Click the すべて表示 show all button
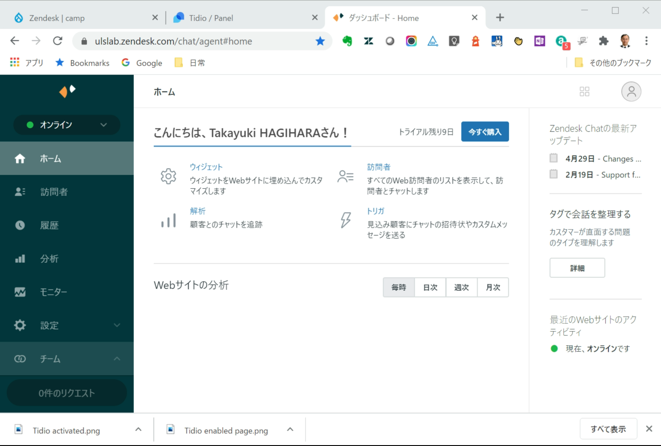Image resolution: width=661 pixels, height=446 pixels. (x=608, y=429)
